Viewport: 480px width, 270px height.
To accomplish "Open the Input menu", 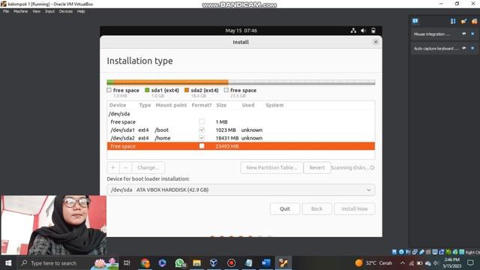I will click(x=49, y=11).
